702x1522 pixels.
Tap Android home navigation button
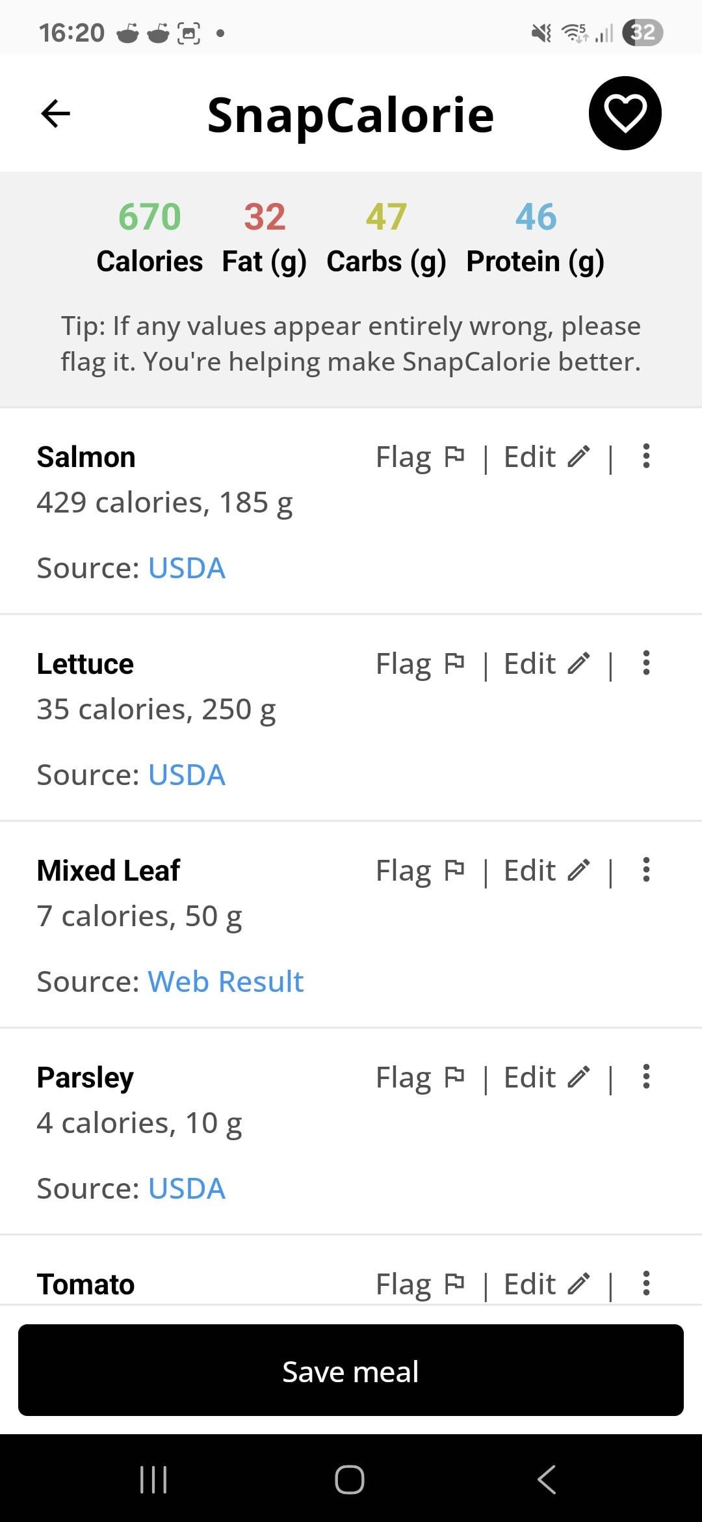tap(350, 1480)
